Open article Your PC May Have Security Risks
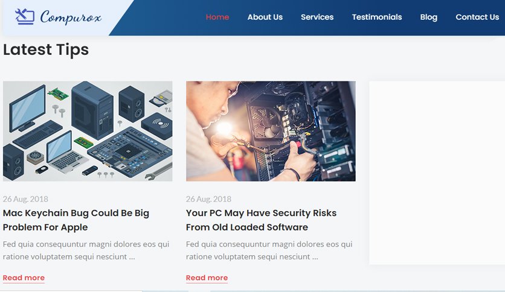This screenshot has height=292, width=505. (261, 220)
